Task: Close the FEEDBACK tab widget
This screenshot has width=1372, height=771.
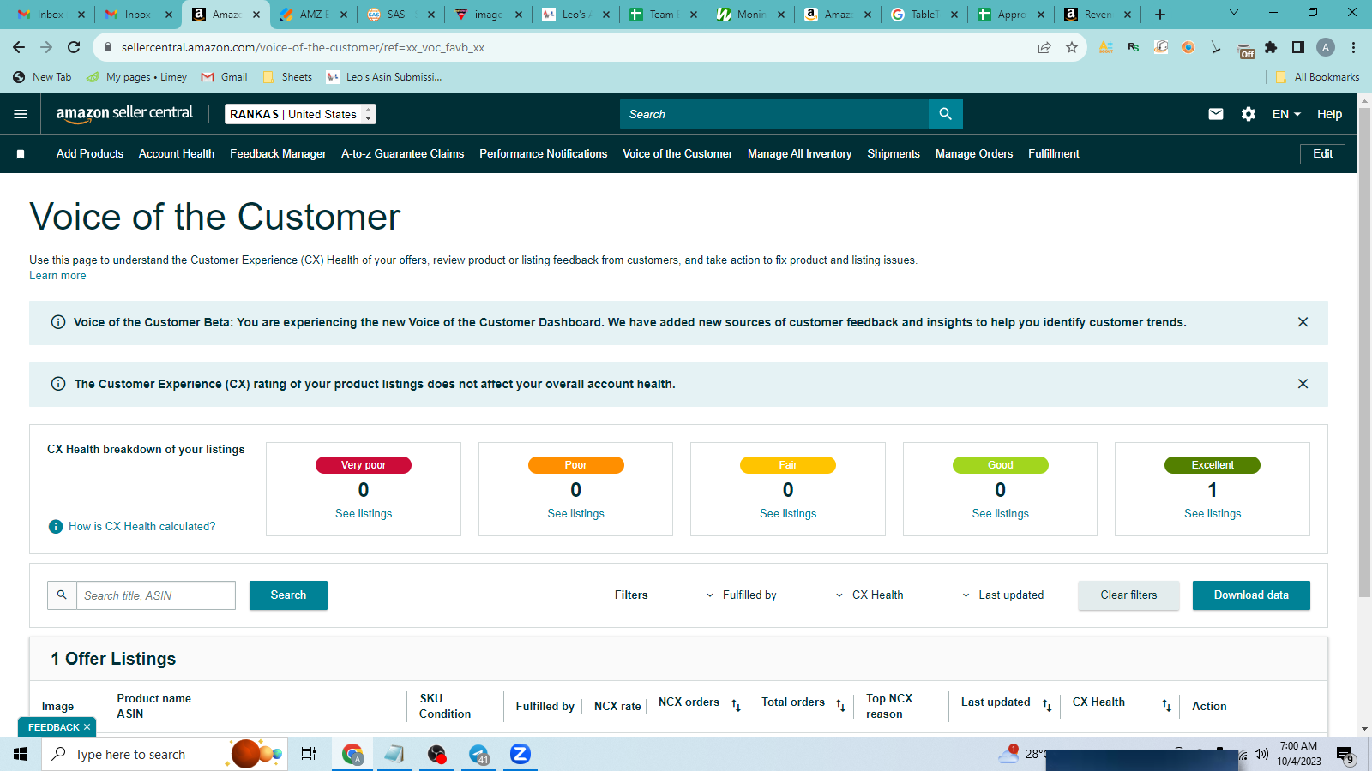Action: click(x=87, y=727)
